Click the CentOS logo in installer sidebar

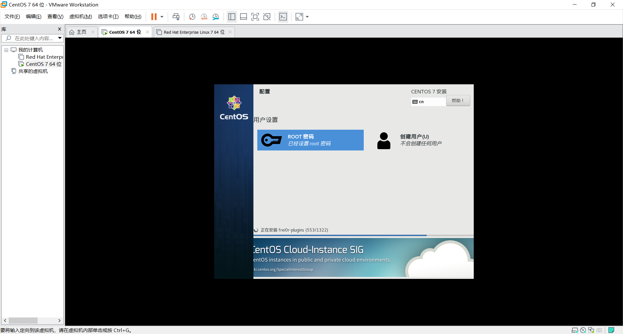click(234, 108)
